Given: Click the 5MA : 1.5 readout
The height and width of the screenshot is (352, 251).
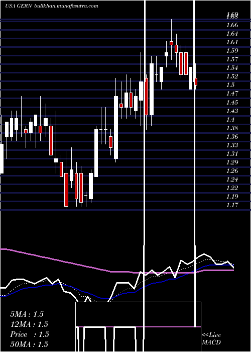Looking at the screenshot, I should coord(27,314).
